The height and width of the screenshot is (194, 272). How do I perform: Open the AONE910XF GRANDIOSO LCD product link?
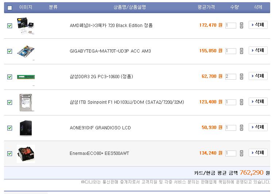(100, 128)
